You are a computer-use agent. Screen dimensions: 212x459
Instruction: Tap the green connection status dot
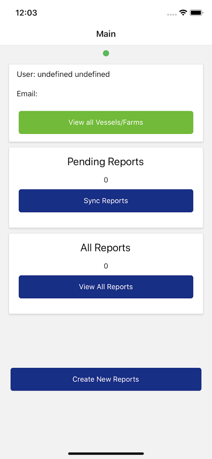pyautogui.click(x=106, y=53)
